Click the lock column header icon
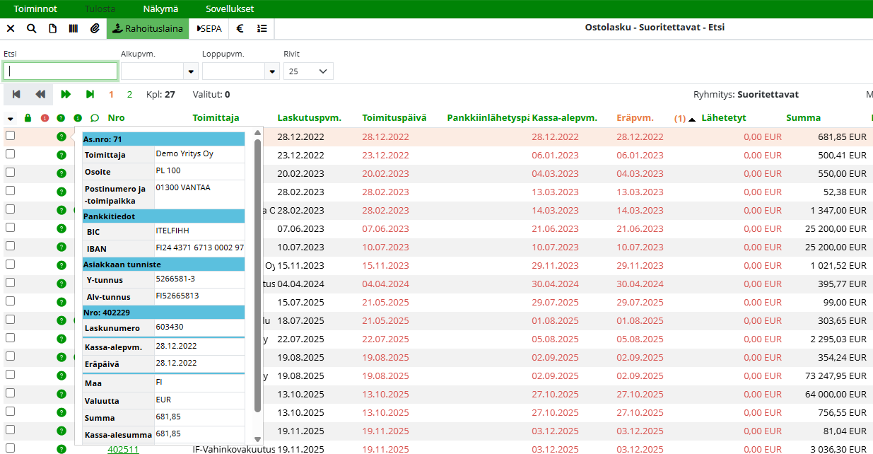 28,118
